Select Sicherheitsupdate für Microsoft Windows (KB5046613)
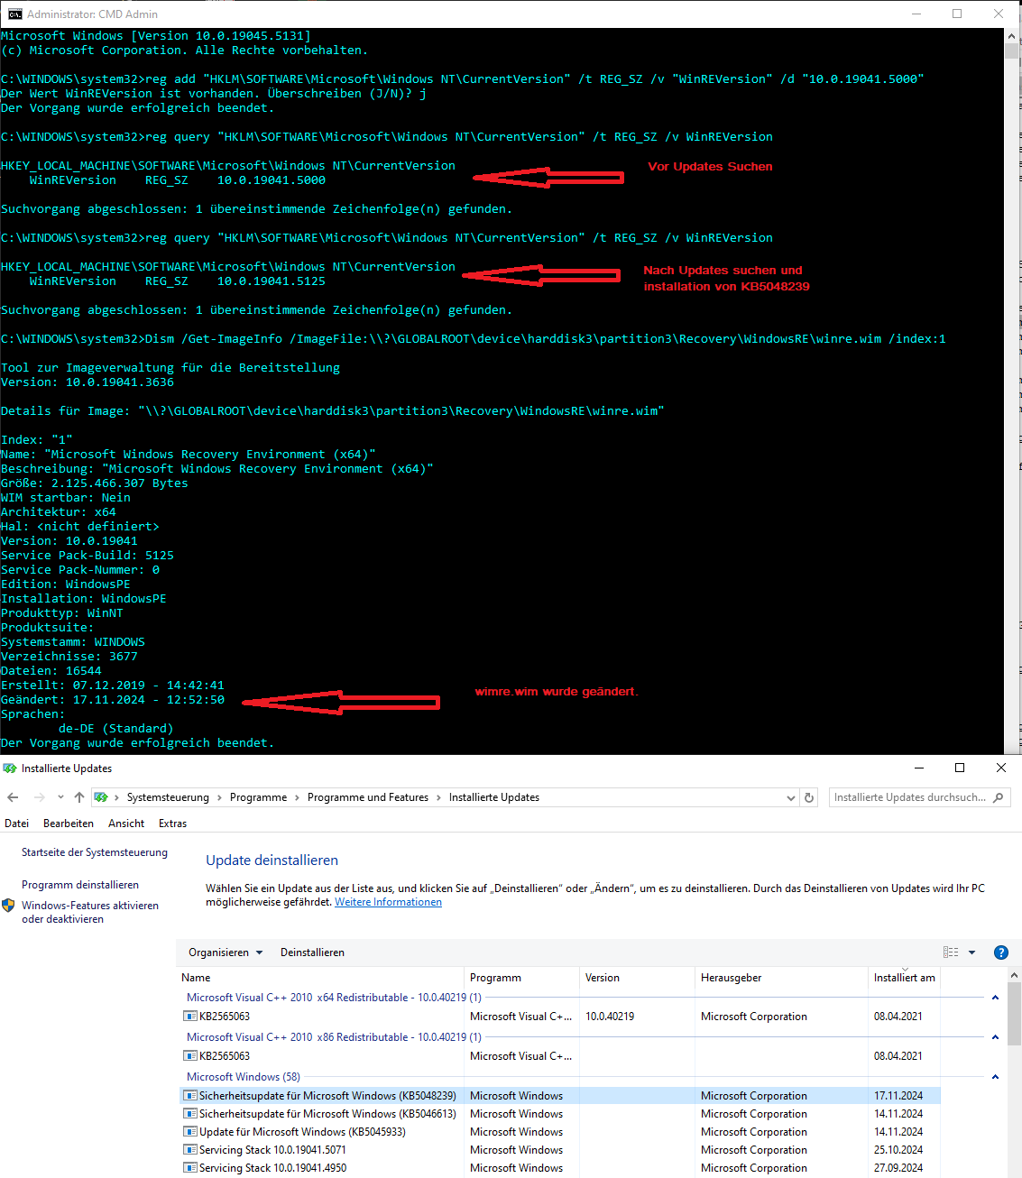This screenshot has height=1178, width=1022. point(327,1114)
